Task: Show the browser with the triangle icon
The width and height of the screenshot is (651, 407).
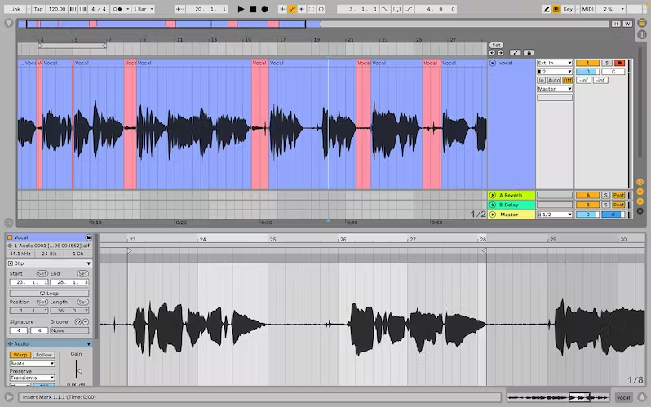Action: click(9, 24)
